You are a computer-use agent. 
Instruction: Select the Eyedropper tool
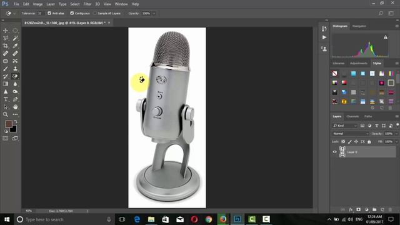15,46
